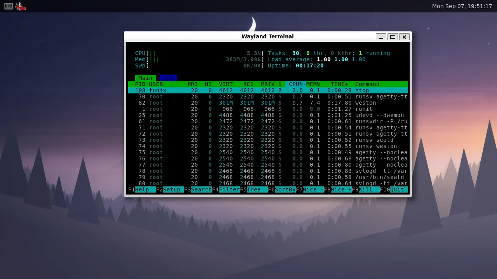Click the Swp meter showing 0K/0K

coord(200,65)
